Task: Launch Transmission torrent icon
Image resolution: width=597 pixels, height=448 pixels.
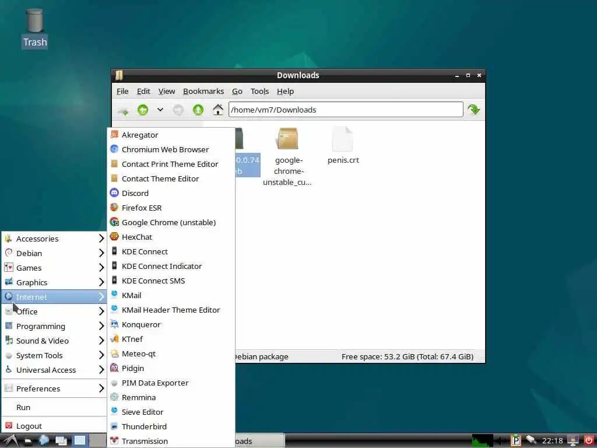Action: [x=114, y=441]
